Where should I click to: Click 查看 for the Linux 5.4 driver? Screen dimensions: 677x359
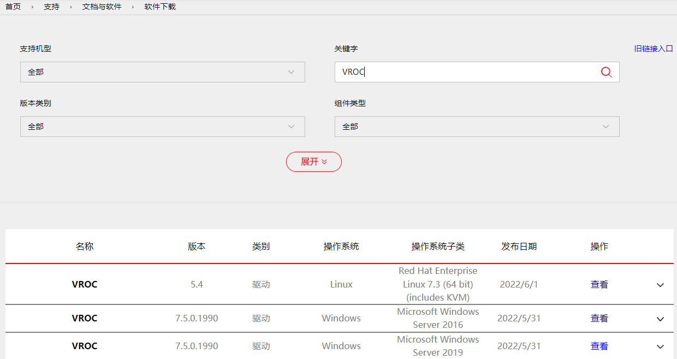coord(599,284)
